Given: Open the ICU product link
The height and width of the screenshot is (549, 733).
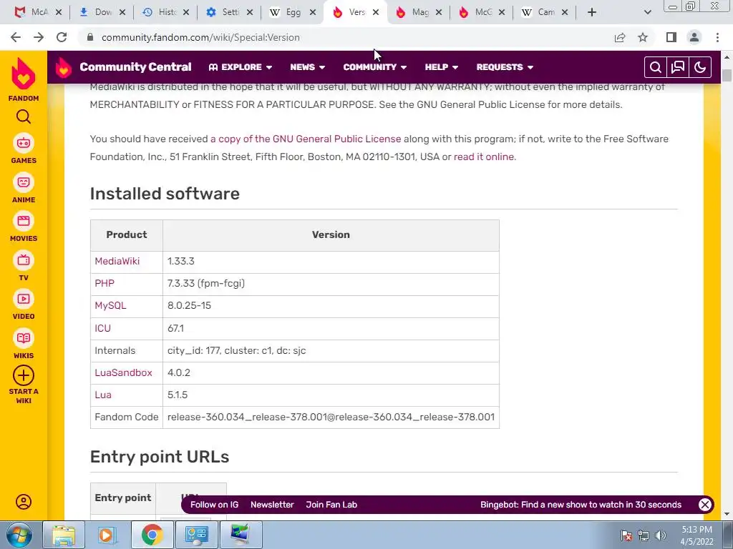Looking at the screenshot, I should pos(102,328).
